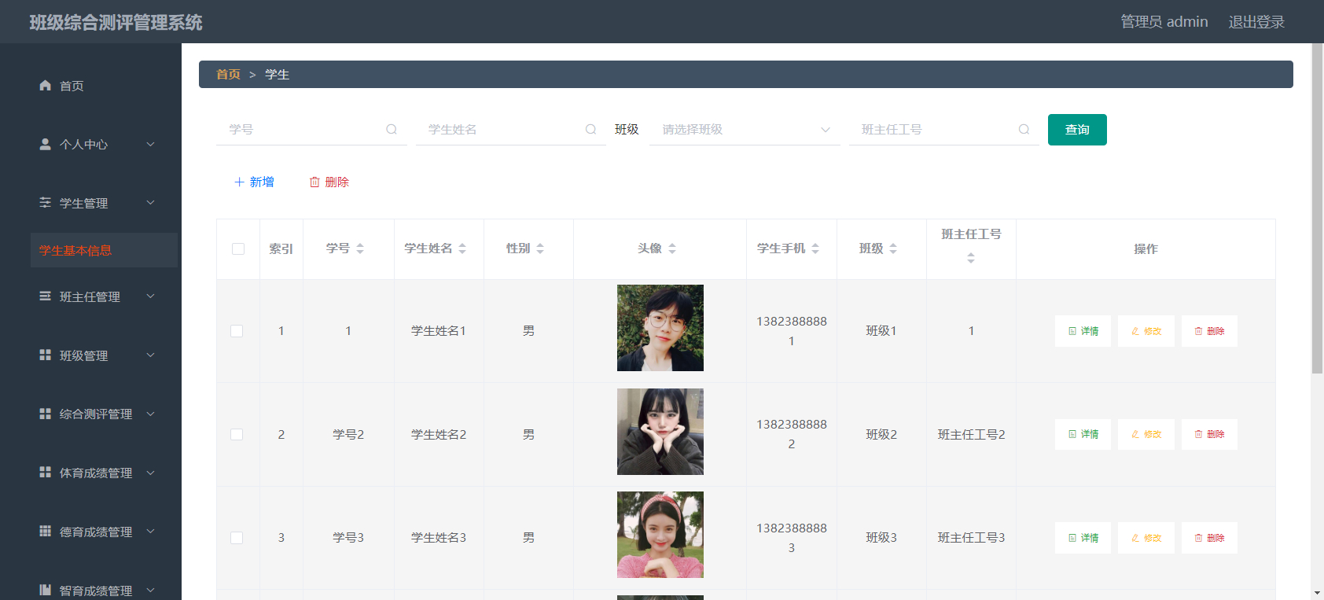The width and height of the screenshot is (1324, 600).
Task: Open the 请选择班级 dropdown
Action: (745, 130)
